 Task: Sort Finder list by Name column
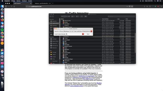[81, 19]
